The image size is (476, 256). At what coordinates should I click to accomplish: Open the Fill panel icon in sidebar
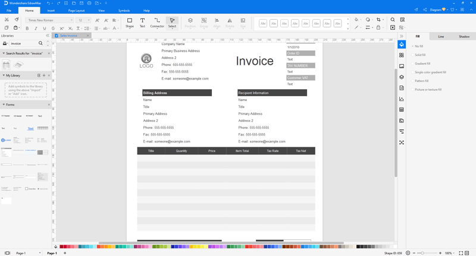(x=402, y=45)
